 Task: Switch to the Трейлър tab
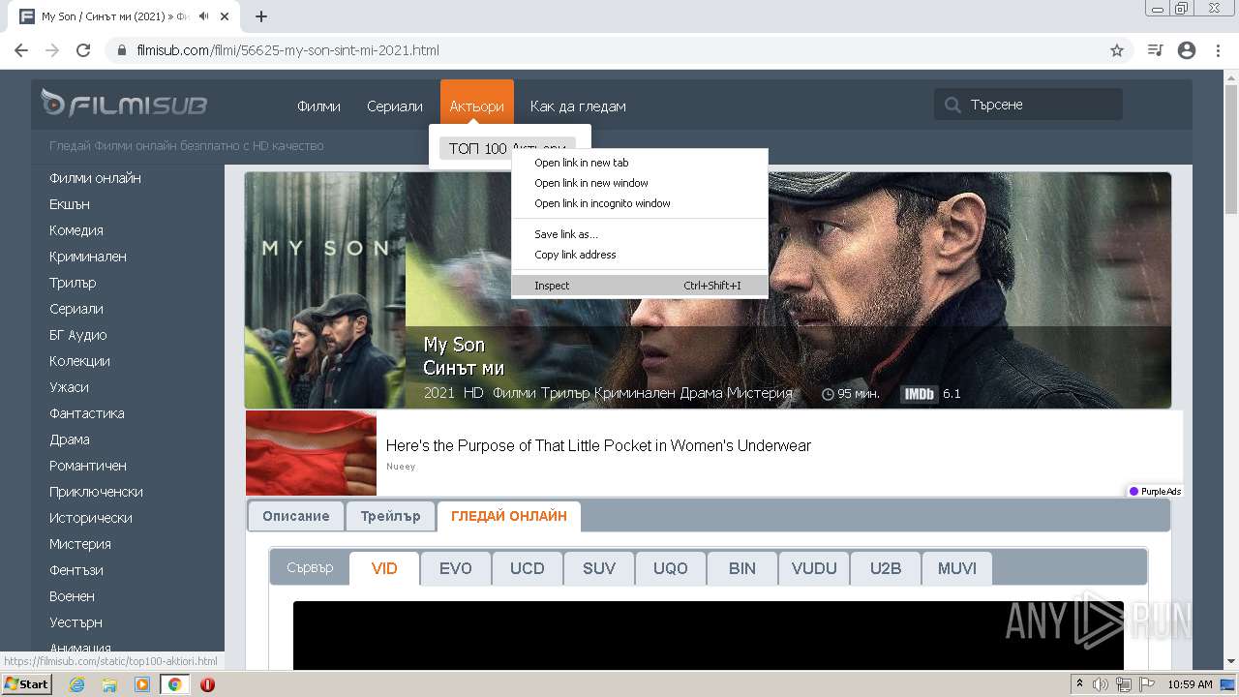point(390,516)
